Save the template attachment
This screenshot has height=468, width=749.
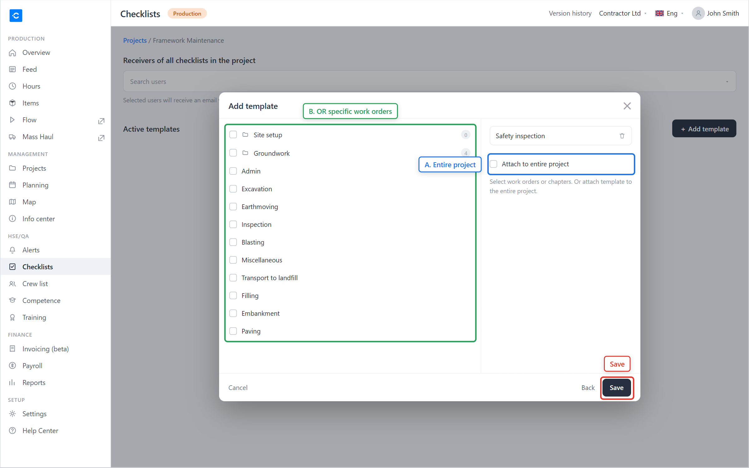(616, 388)
